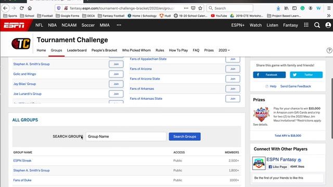The width and height of the screenshot is (333, 187).
Task: Click the Maui Invitational prize logo
Action: 261,114
